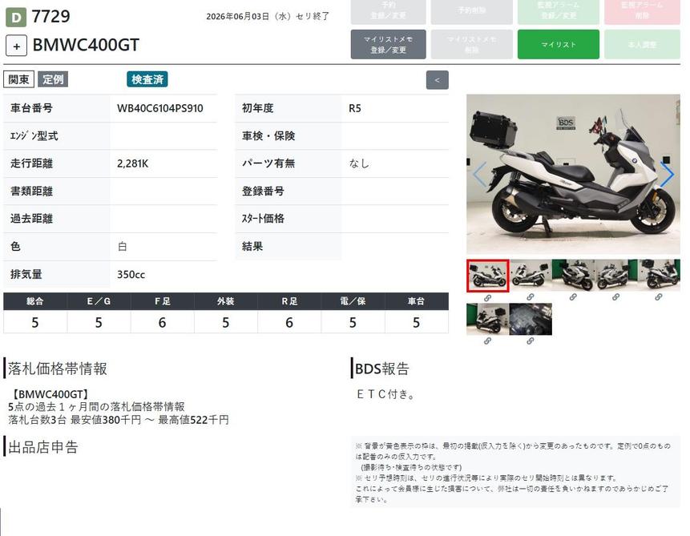Click the greyed 予約削除 button
Viewport: 690px width, 536px height.
point(471,10)
